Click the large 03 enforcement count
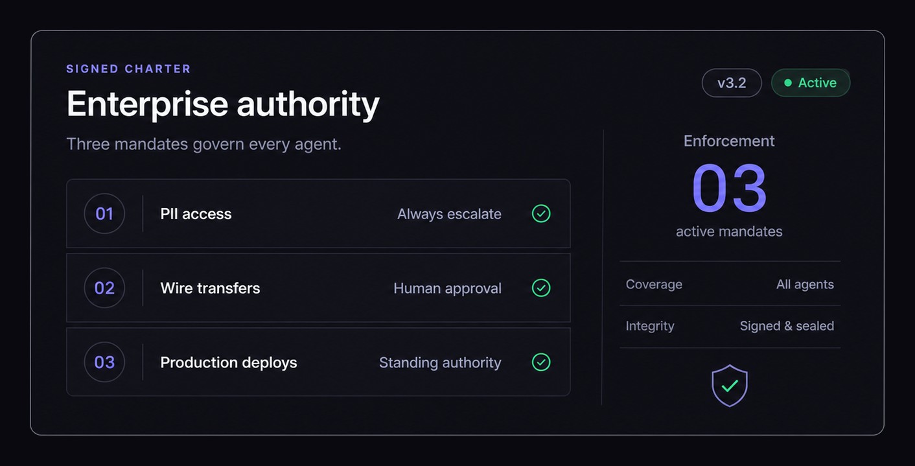Viewport: 915px width, 466px height. (730, 189)
